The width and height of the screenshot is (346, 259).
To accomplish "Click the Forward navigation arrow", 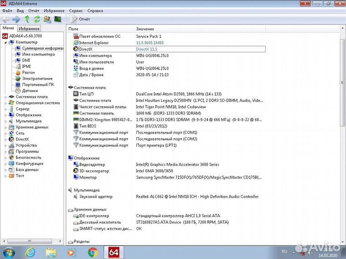I will tap(16, 19).
